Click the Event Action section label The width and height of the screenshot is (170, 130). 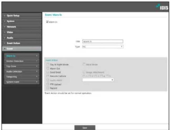[52, 60]
